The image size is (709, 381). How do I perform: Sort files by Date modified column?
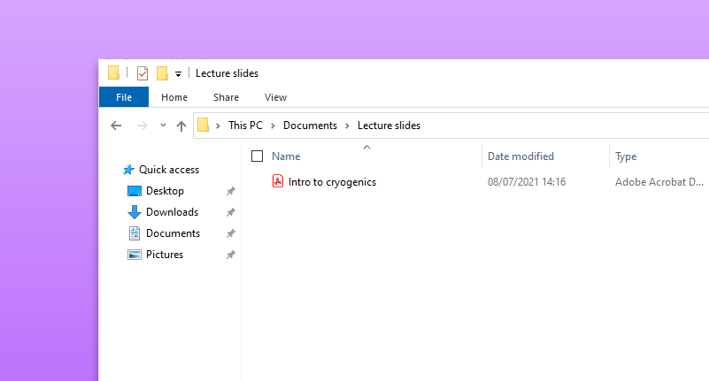click(520, 156)
